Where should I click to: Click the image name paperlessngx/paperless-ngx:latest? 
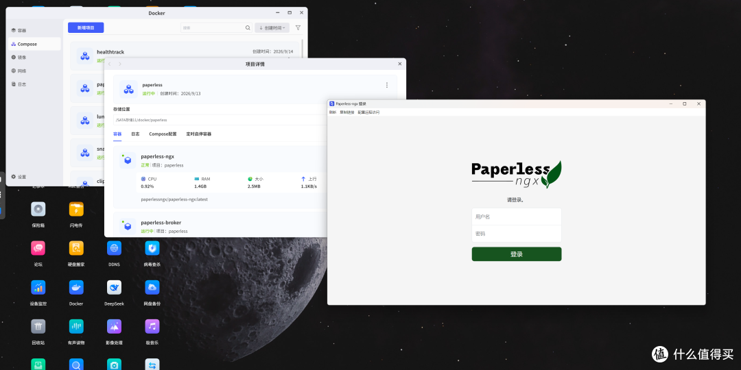tap(174, 199)
